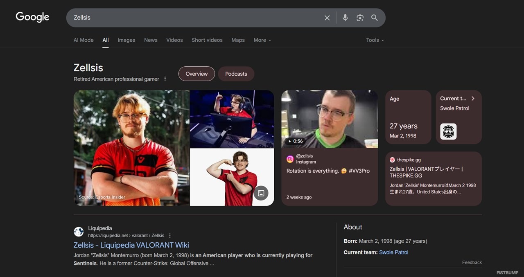Image resolution: width=524 pixels, height=277 pixels.
Task: Click the Swole Patrol team logo
Action: click(x=448, y=131)
